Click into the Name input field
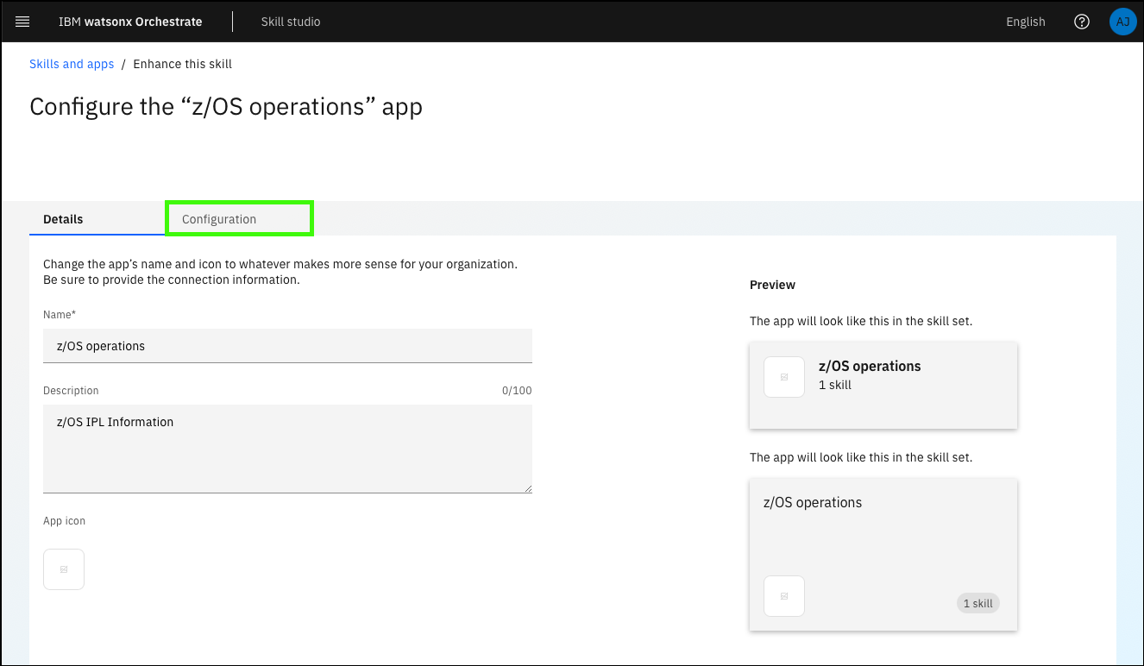This screenshot has height=666, width=1144. point(287,346)
